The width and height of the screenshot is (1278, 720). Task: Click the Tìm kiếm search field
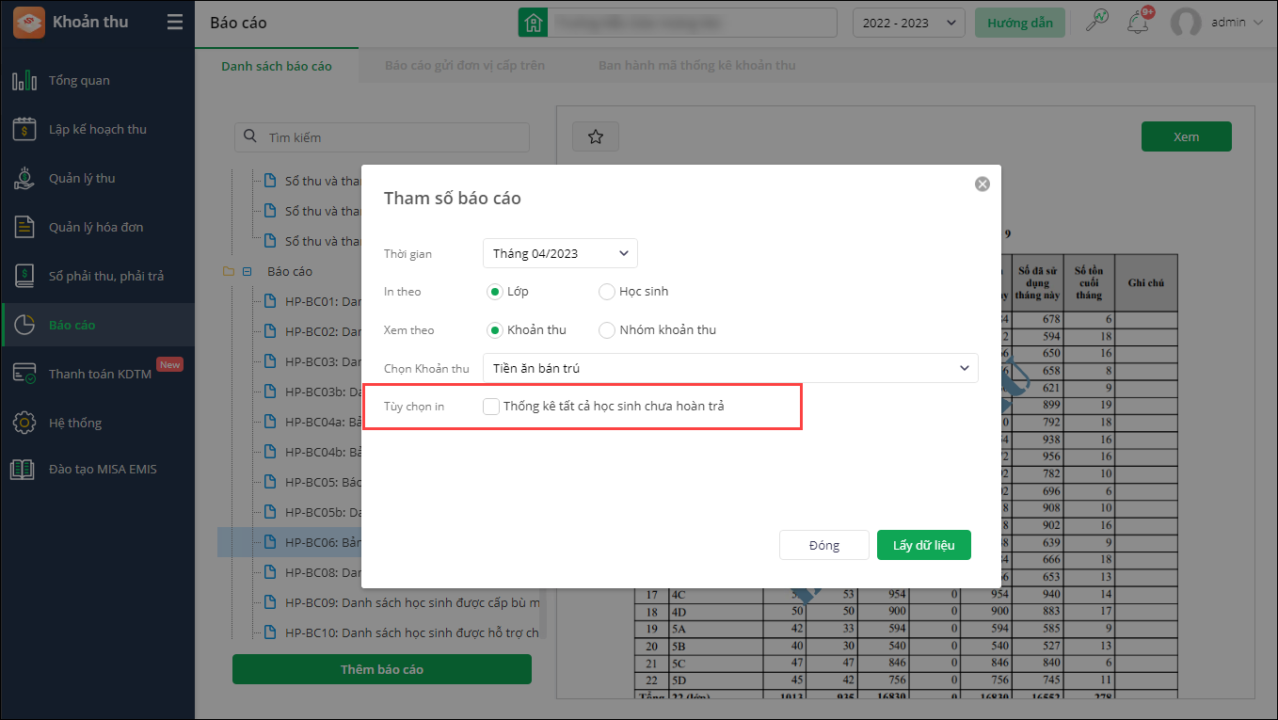pos(382,137)
